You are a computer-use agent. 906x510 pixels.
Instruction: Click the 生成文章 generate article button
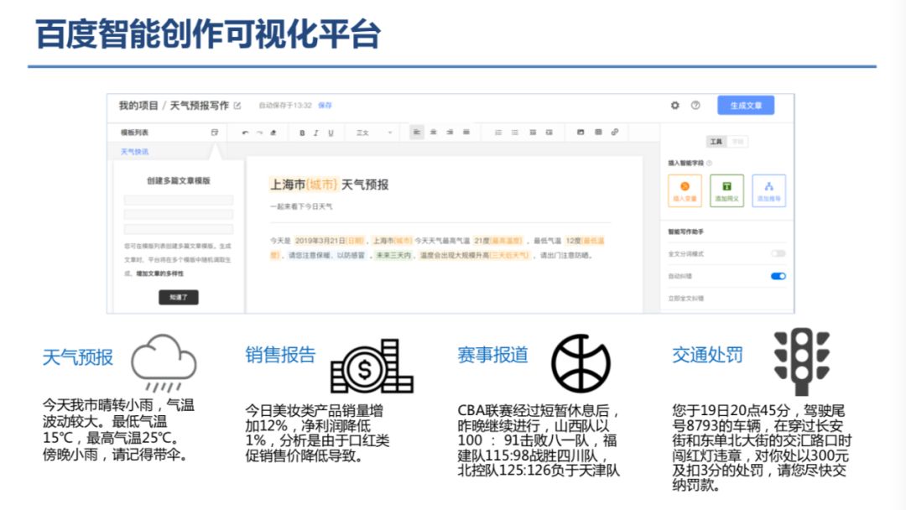(x=746, y=106)
